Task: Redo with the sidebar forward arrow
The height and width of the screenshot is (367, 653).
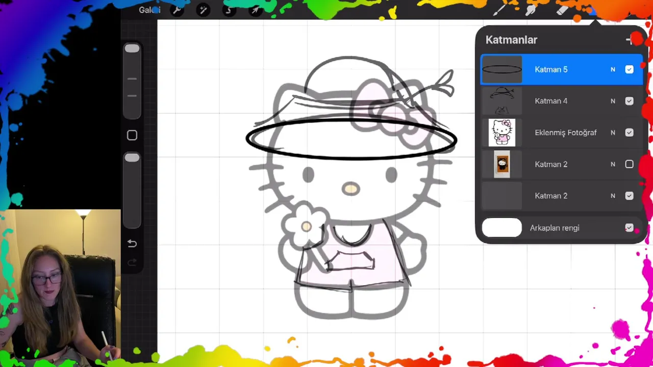Action: coord(132,263)
